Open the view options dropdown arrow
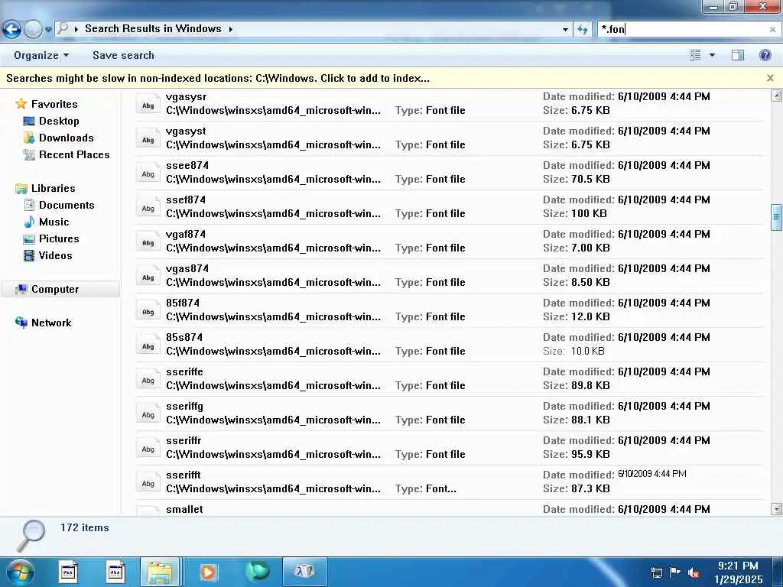The width and height of the screenshot is (783, 587). point(712,55)
